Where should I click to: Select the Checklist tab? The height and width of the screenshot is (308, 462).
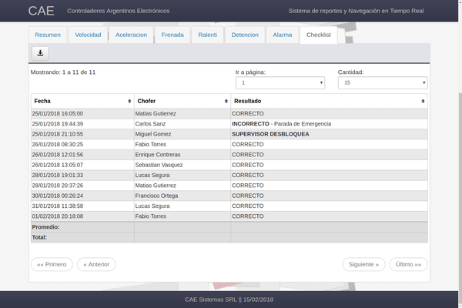click(x=319, y=35)
